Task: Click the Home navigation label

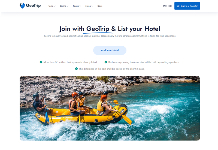Action: (50, 6)
